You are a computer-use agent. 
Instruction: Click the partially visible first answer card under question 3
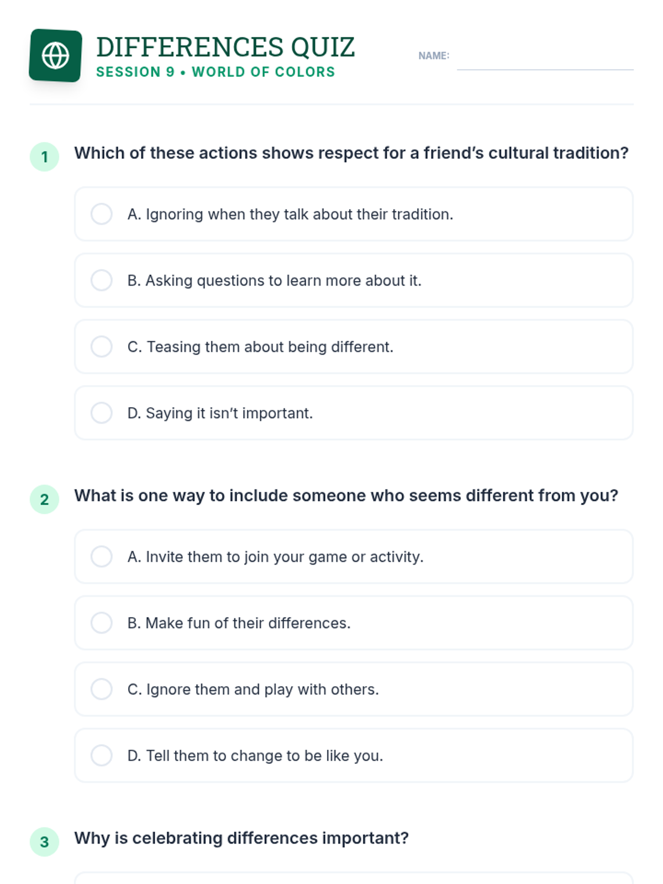point(354,878)
